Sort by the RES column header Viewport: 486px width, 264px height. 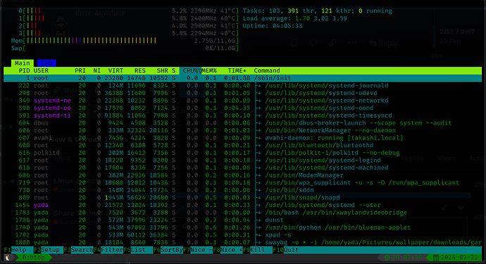[140, 70]
